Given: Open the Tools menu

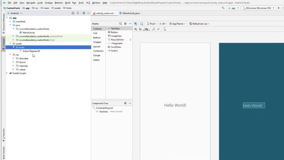Looking at the screenshot, I should [x=81, y=3].
